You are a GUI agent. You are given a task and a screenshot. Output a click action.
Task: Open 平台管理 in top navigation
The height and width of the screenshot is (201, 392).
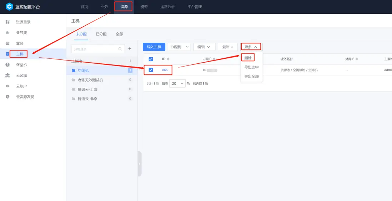point(195,7)
